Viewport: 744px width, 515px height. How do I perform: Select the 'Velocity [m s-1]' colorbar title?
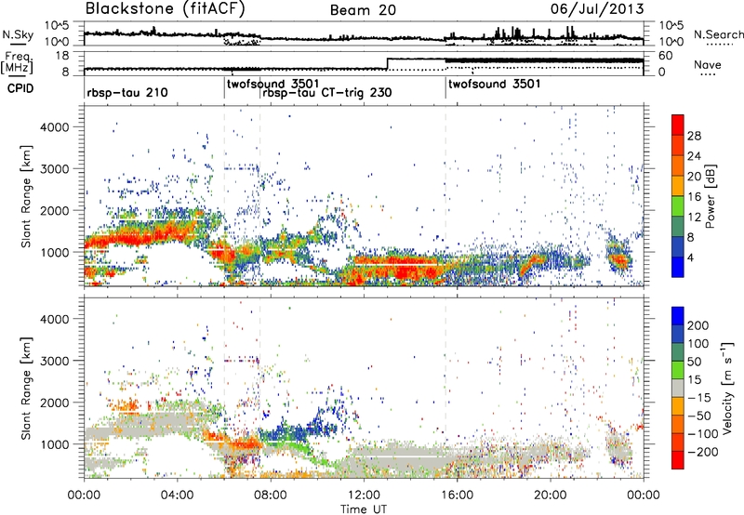click(x=727, y=388)
